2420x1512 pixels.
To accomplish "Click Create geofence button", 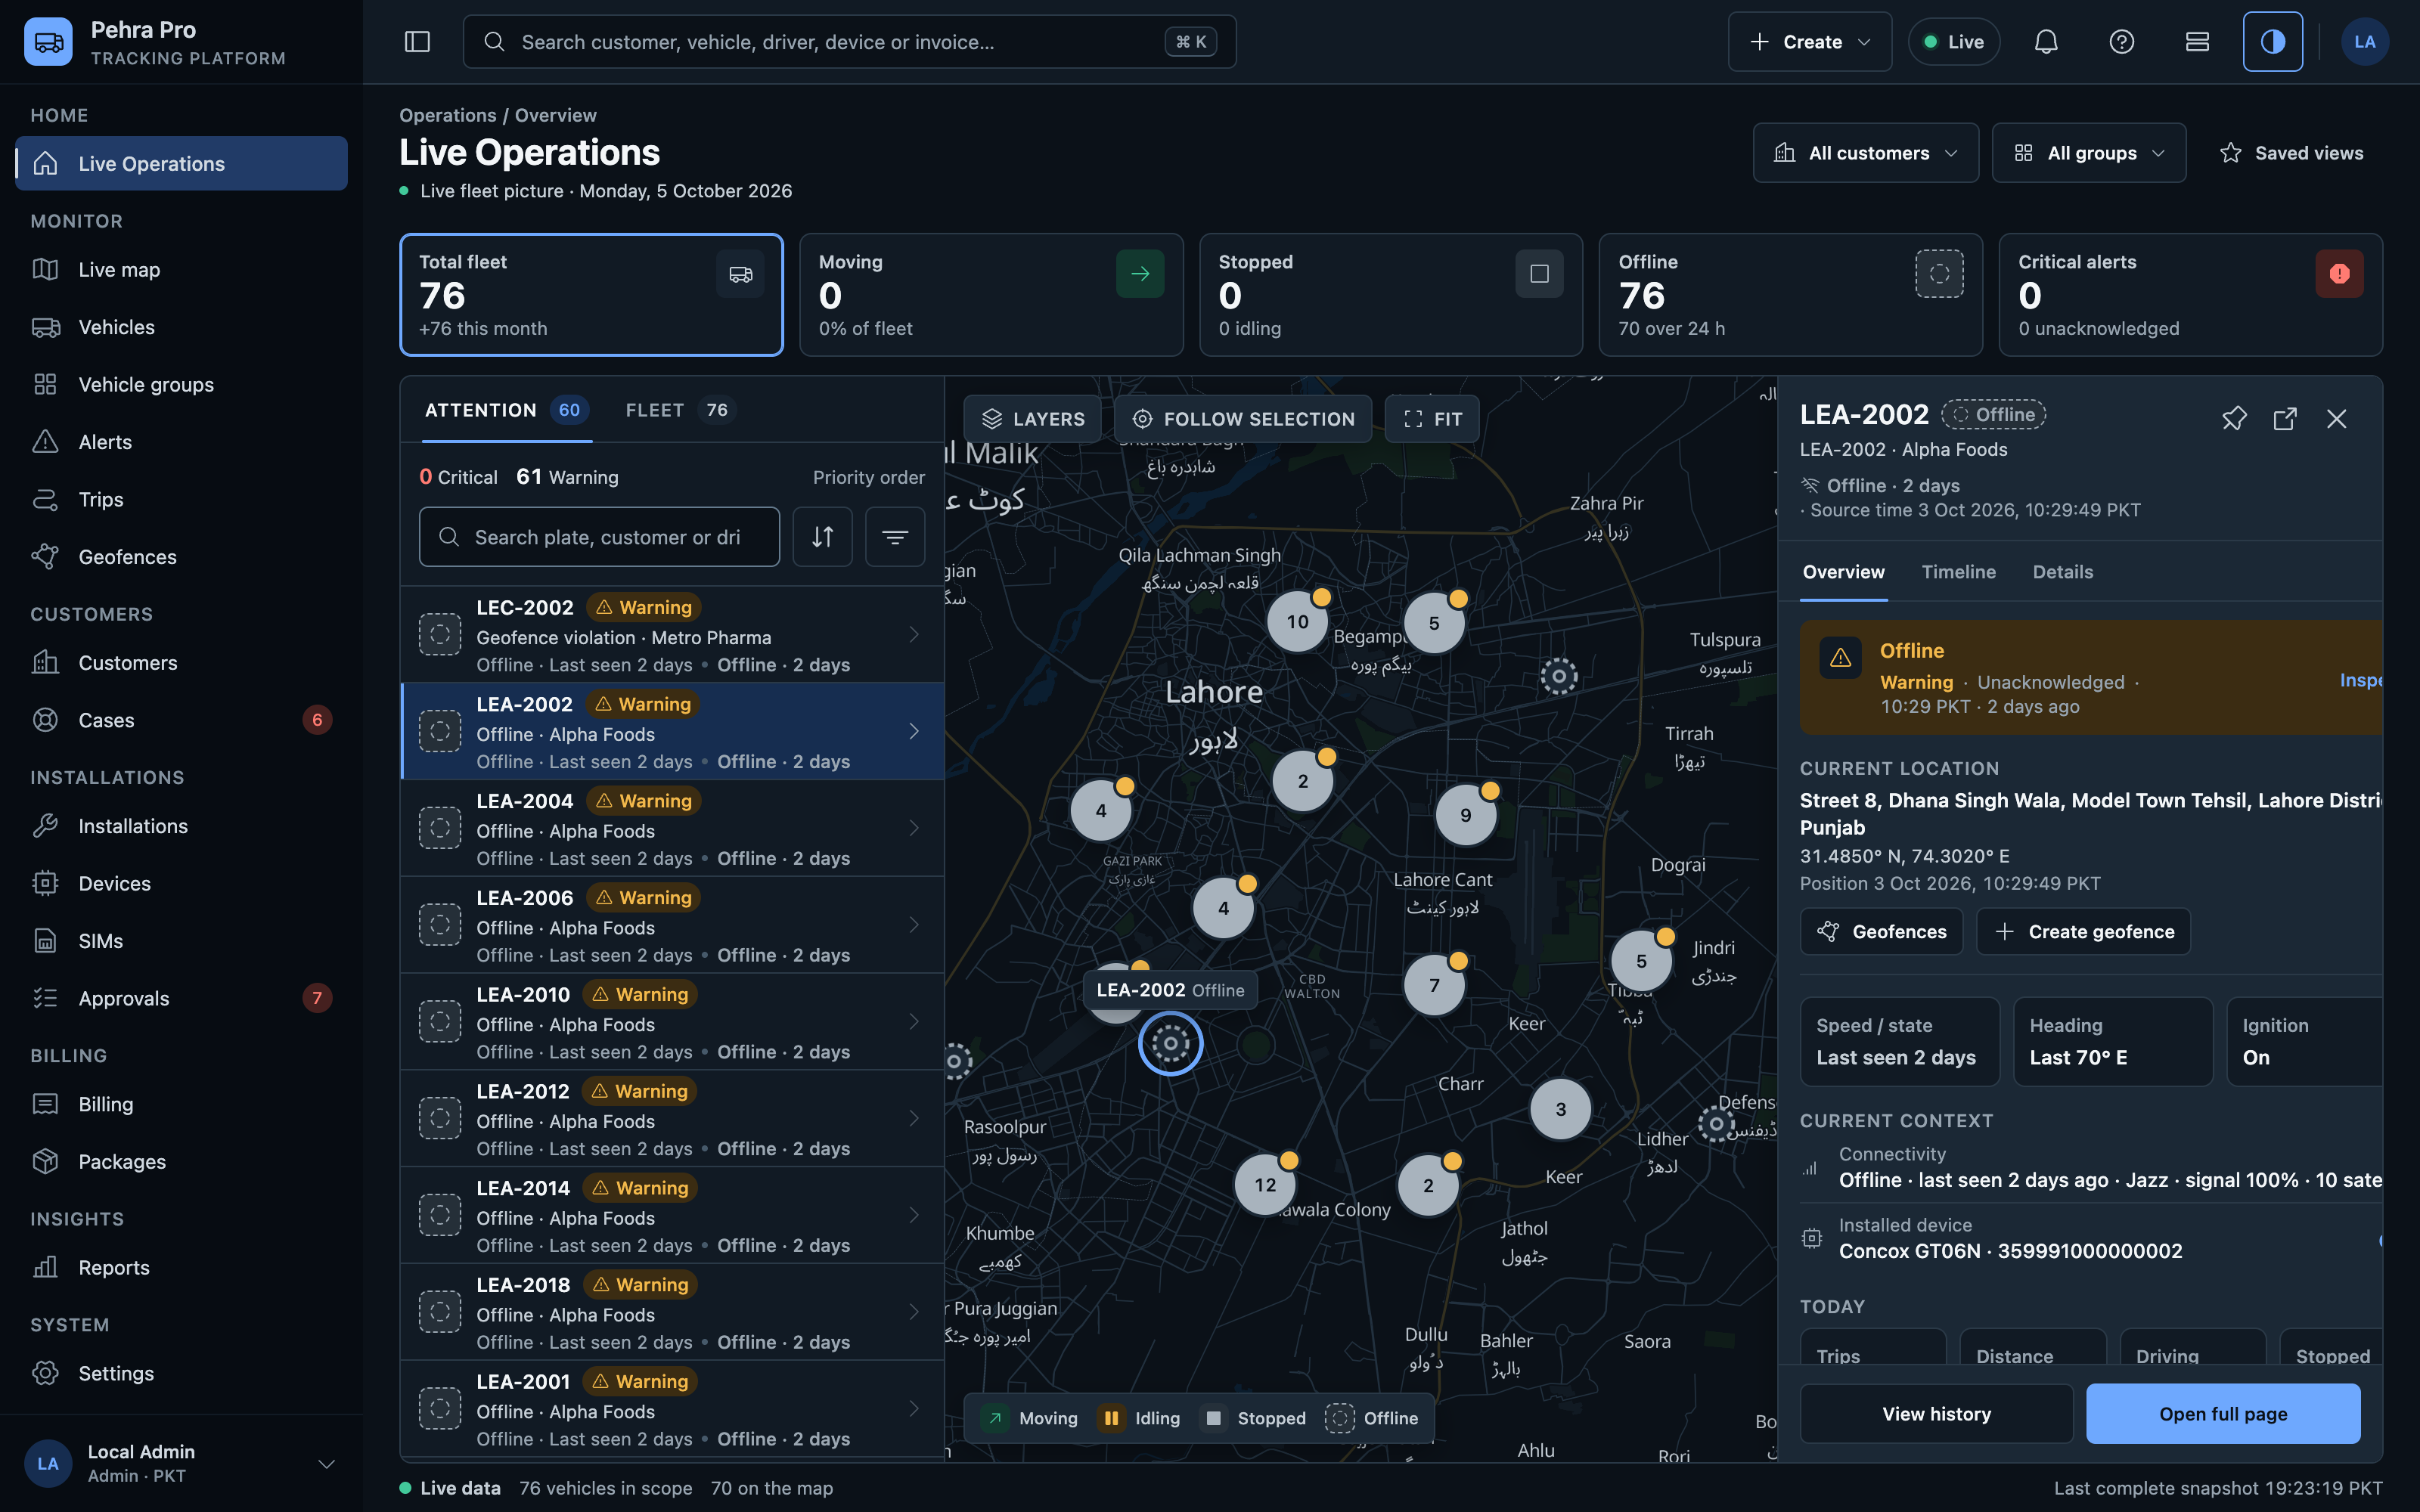I will pyautogui.click(x=2084, y=932).
